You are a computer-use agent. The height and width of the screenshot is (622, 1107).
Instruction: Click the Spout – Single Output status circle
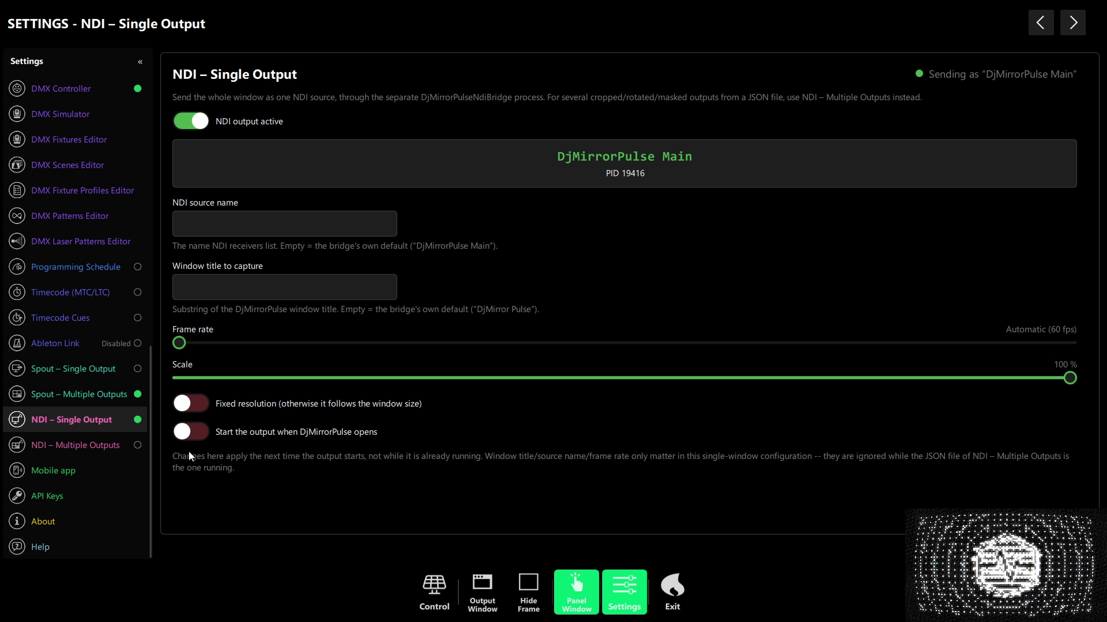tap(137, 369)
